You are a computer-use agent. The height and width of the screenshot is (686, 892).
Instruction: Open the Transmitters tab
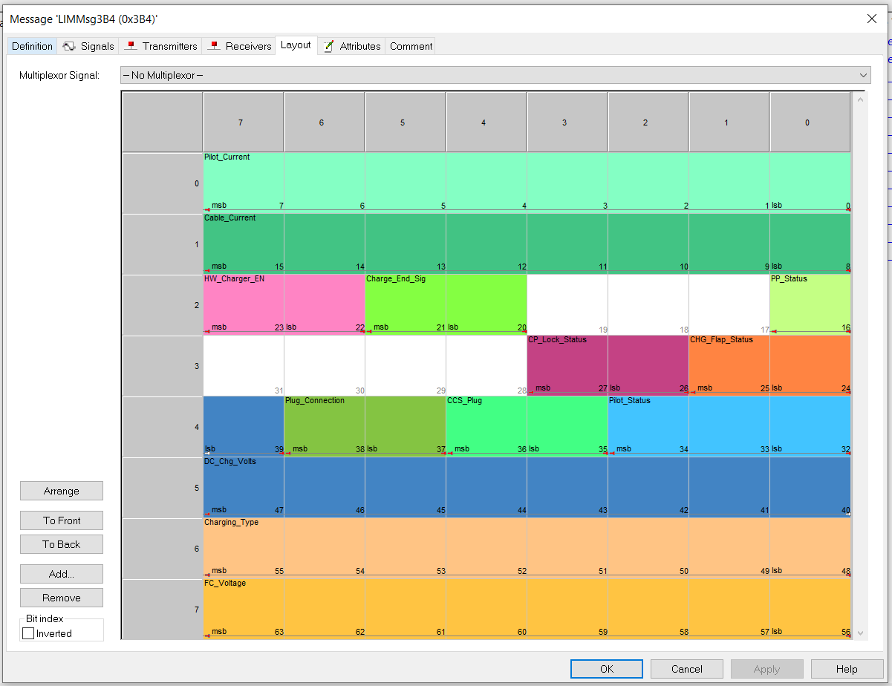point(161,46)
